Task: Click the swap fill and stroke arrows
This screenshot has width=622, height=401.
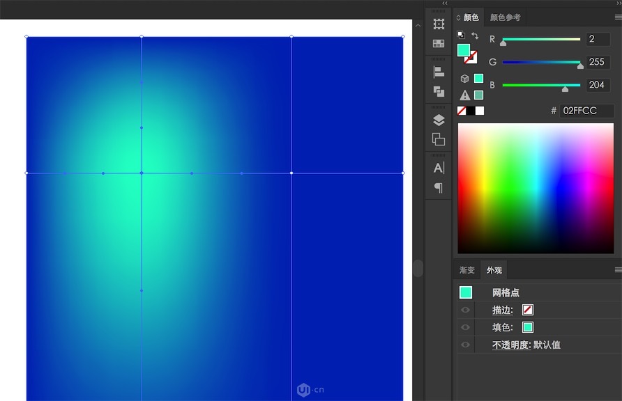Action: pos(475,36)
